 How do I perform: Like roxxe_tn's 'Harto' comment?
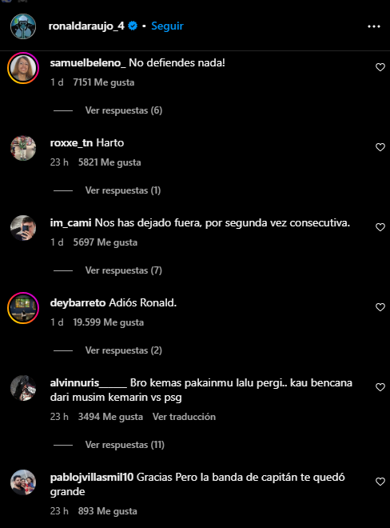point(380,147)
